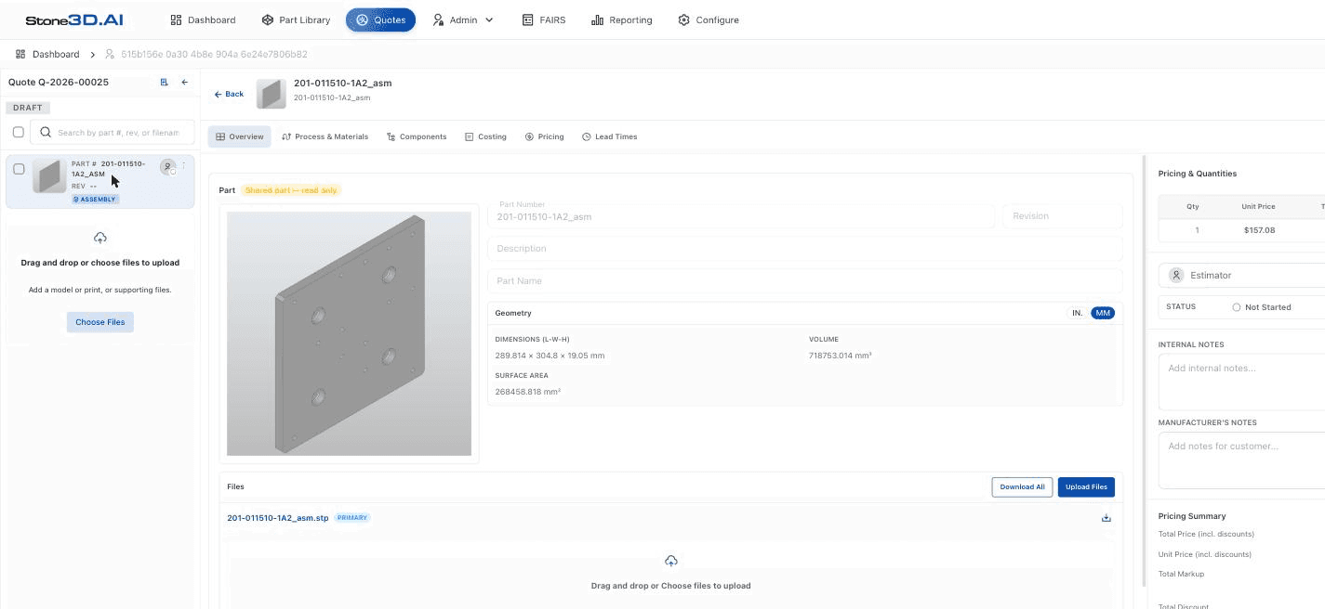This screenshot has width=1325, height=609.
Task: Open Reporting from the top navigation
Action: pos(622,19)
